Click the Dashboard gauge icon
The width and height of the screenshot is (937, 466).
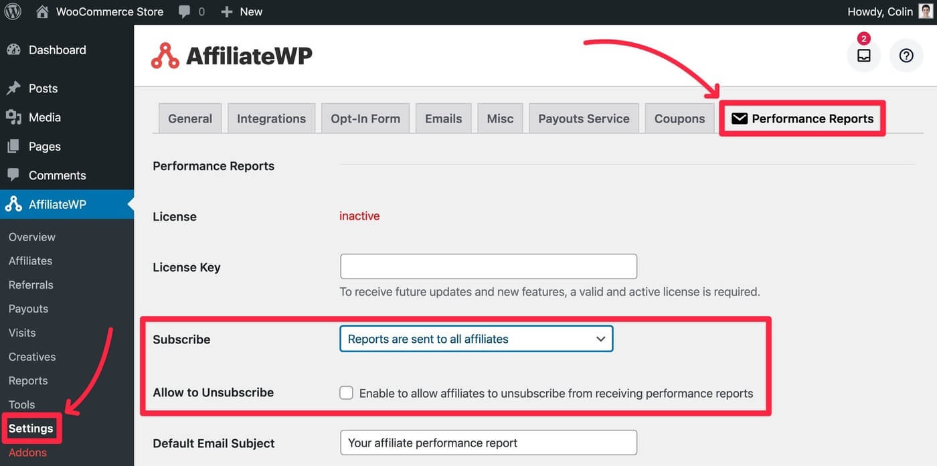[13, 50]
